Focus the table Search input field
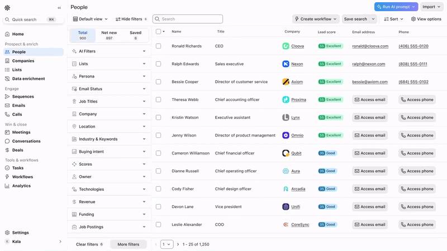 [x=188, y=19]
